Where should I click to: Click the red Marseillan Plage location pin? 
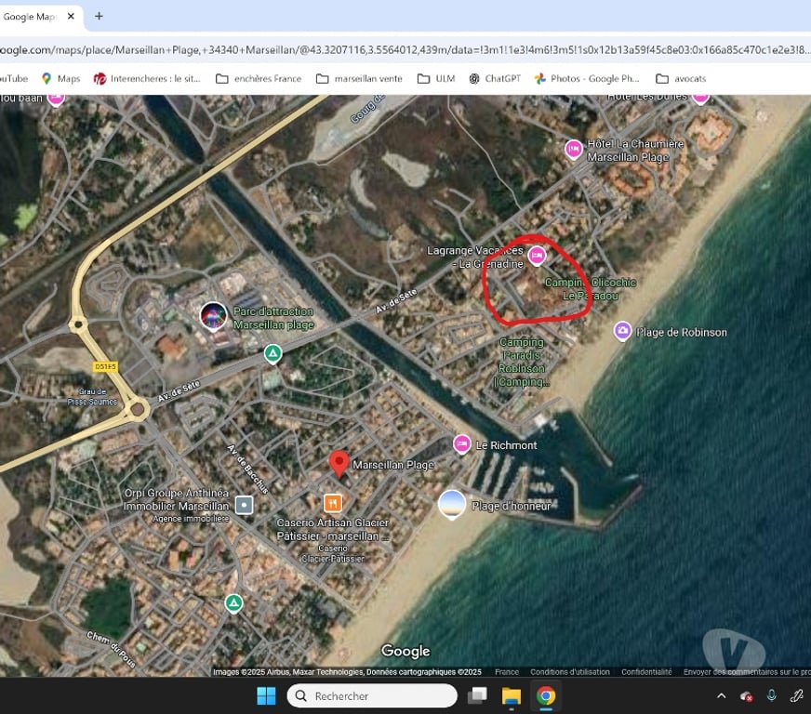pos(339,462)
